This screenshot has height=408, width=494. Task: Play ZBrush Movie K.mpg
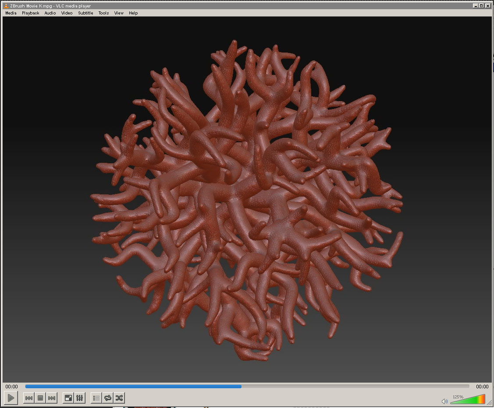[x=10, y=398]
